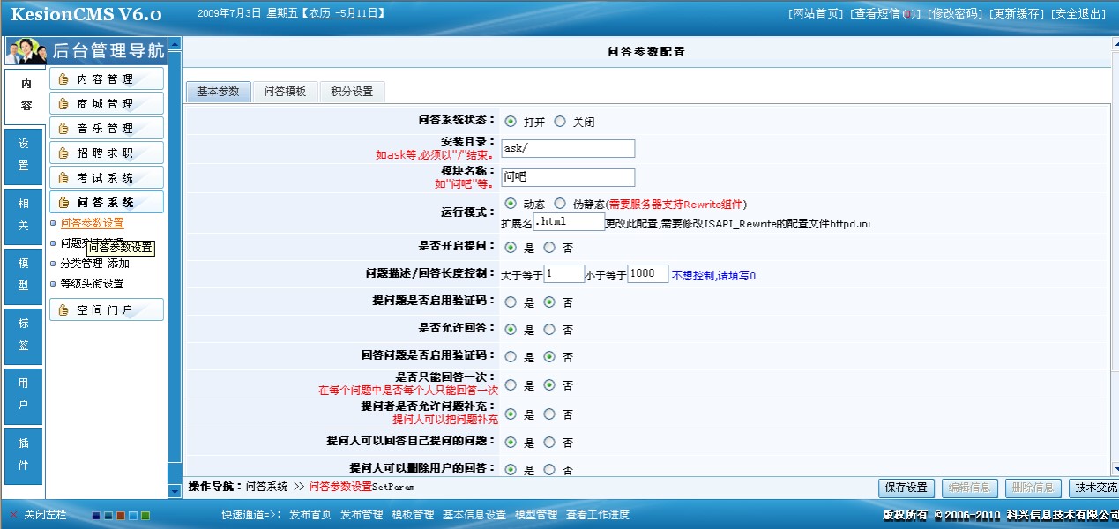This screenshot has width=1119, height=529.
Task: Switch to the 积分设置 tab
Action: click(352, 91)
